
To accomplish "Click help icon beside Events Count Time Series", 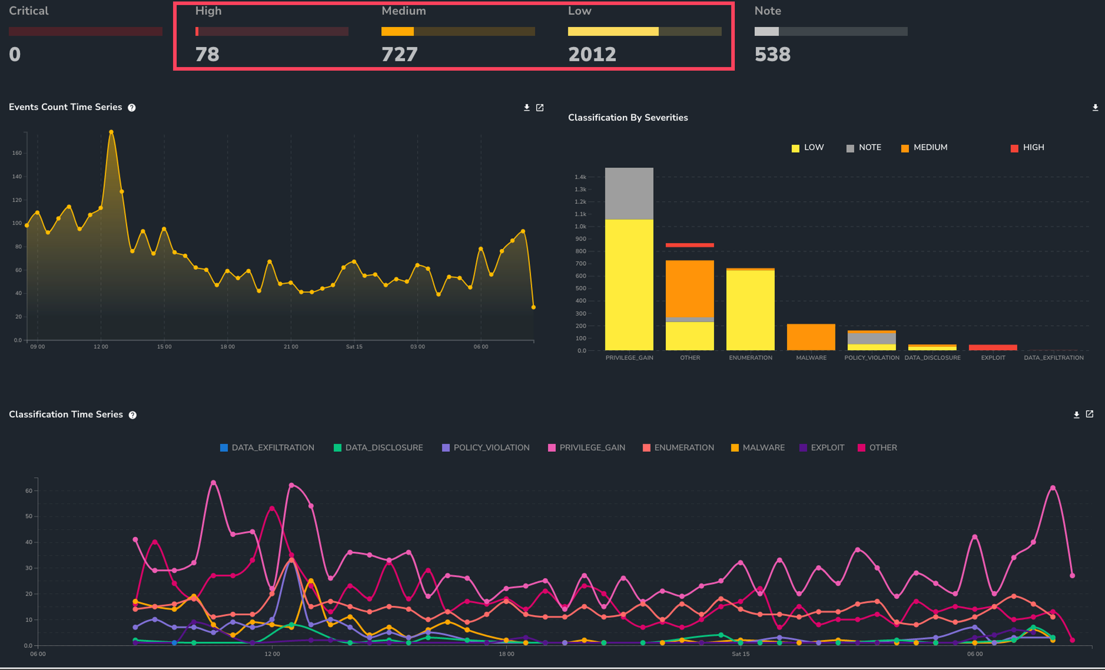I will (131, 108).
